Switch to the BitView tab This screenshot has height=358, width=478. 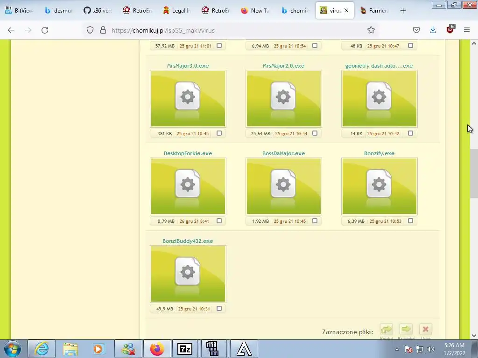(x=19, y=10)
